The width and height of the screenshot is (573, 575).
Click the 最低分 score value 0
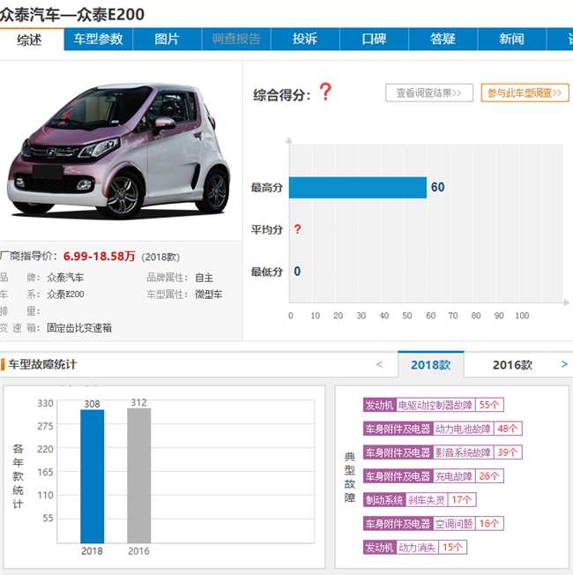click(x=297, y=272)
